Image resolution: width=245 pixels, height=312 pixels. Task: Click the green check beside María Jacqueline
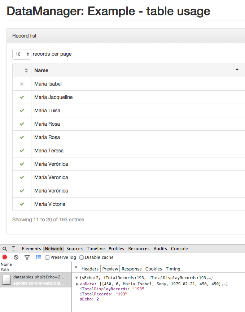(22, 97)
